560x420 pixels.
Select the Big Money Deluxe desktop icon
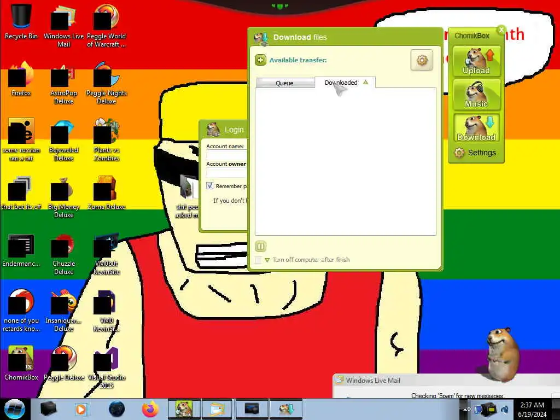click(63, 197)
